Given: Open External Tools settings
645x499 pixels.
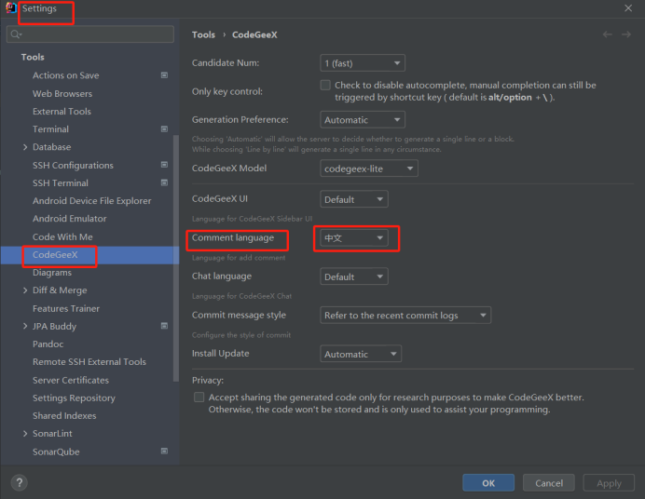Looking at the screenshot, I should [x=62, y=112].
